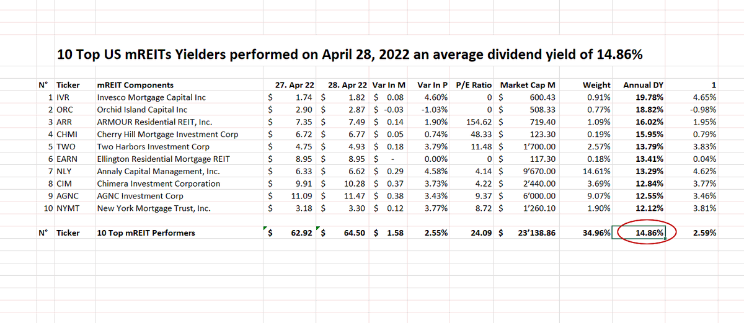Click the 28. Apr 22 column header

pos(347,85)
